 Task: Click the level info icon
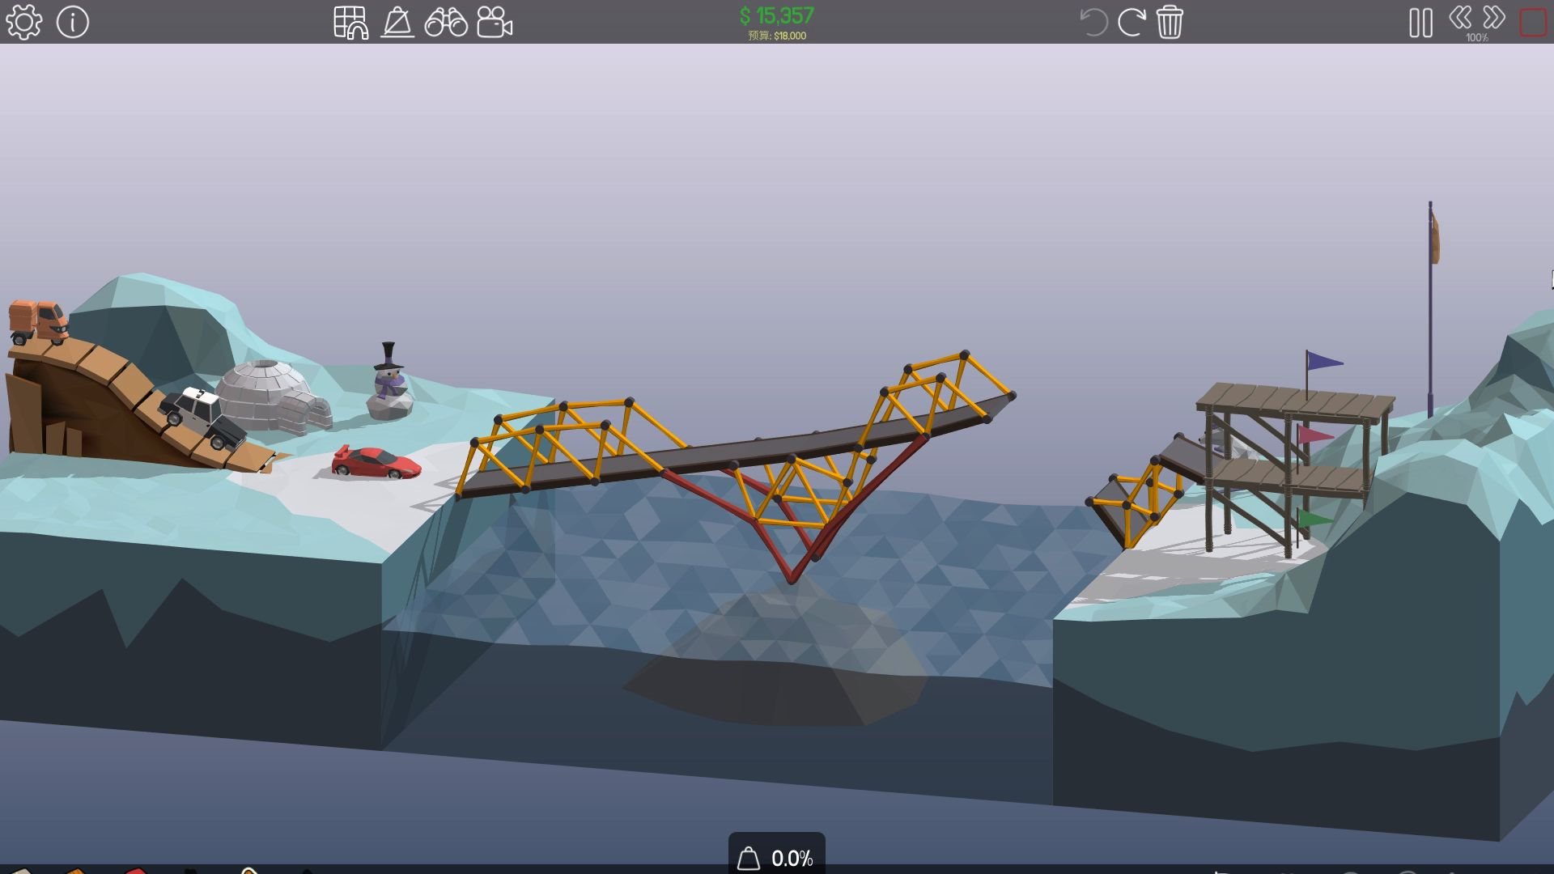click(x=73, y=22)
